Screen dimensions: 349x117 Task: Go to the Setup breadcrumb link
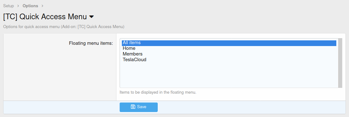click(x=9, y=6)
